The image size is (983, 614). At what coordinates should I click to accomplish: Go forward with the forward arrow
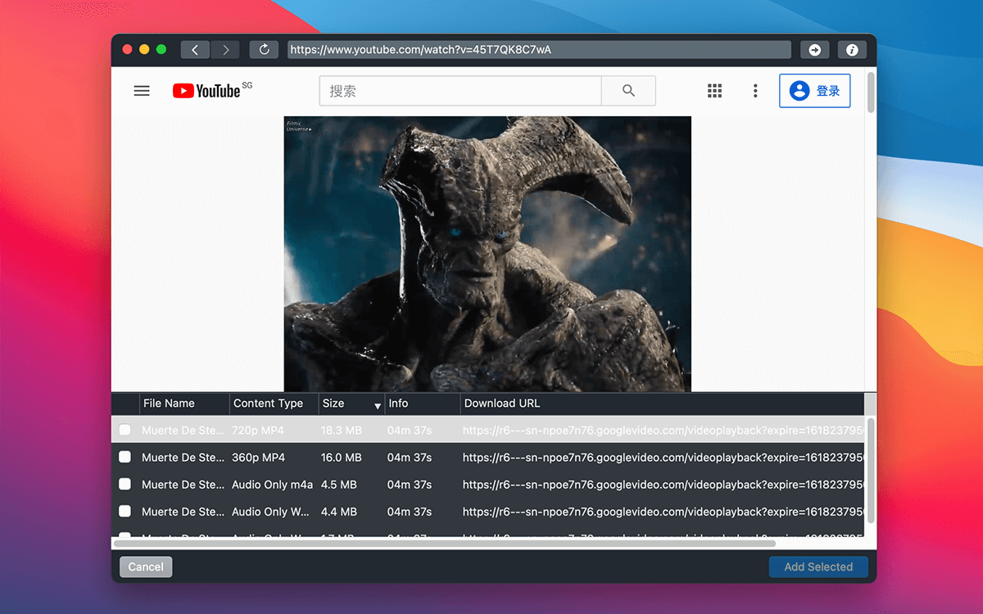[x=225, y=50]
